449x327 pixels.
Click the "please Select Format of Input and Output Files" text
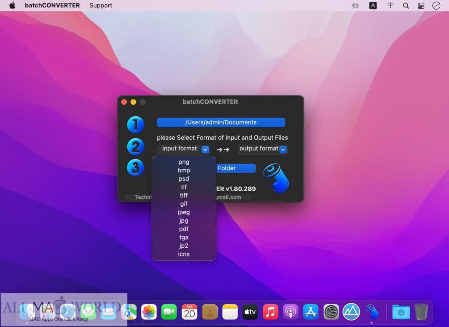point(222,138)
